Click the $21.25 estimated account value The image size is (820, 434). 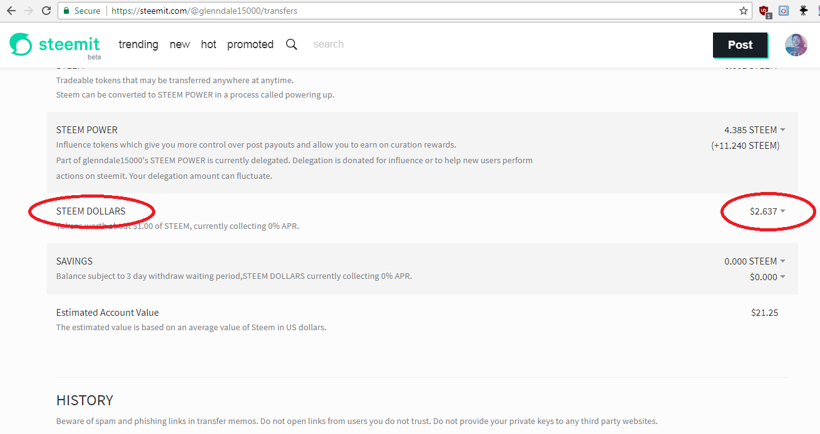click(x=764, y=313)
